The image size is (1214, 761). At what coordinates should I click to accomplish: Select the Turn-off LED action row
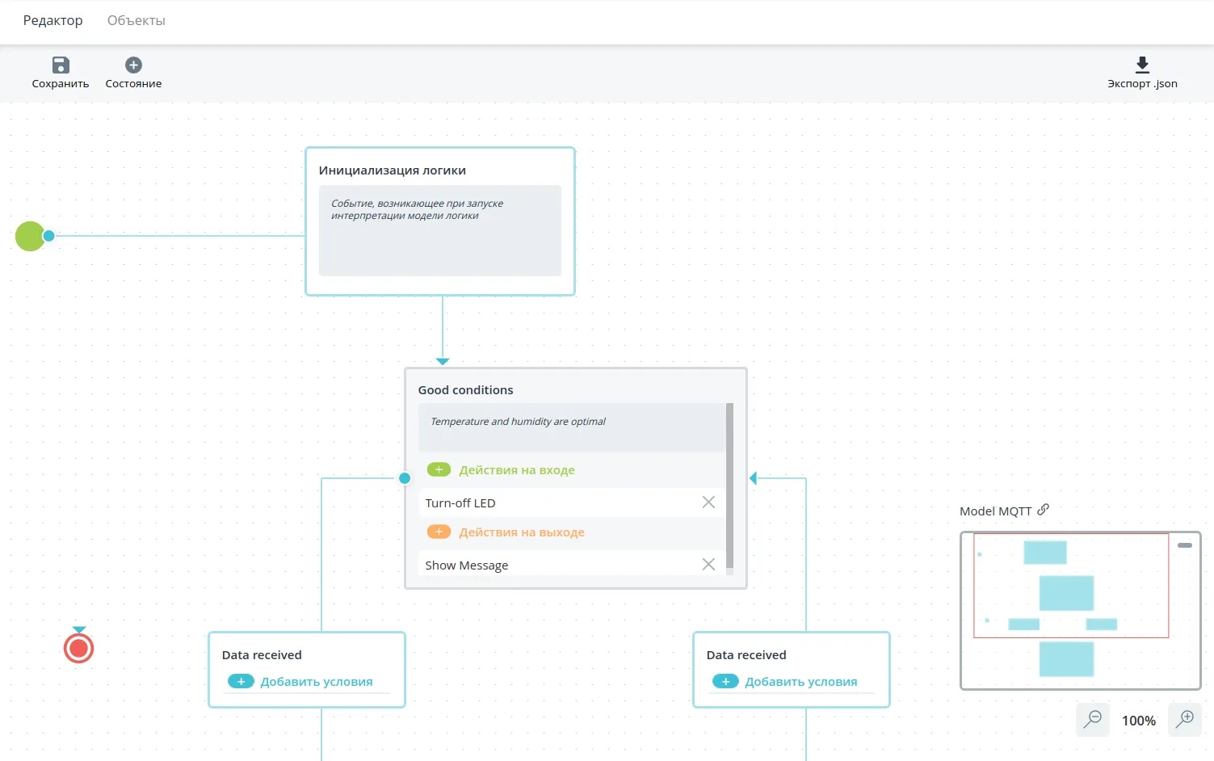[571, 502]
